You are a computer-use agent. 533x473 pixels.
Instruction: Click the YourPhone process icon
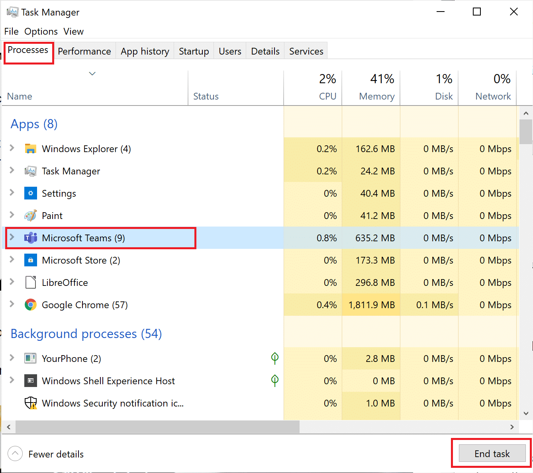(x=31, y=358)
